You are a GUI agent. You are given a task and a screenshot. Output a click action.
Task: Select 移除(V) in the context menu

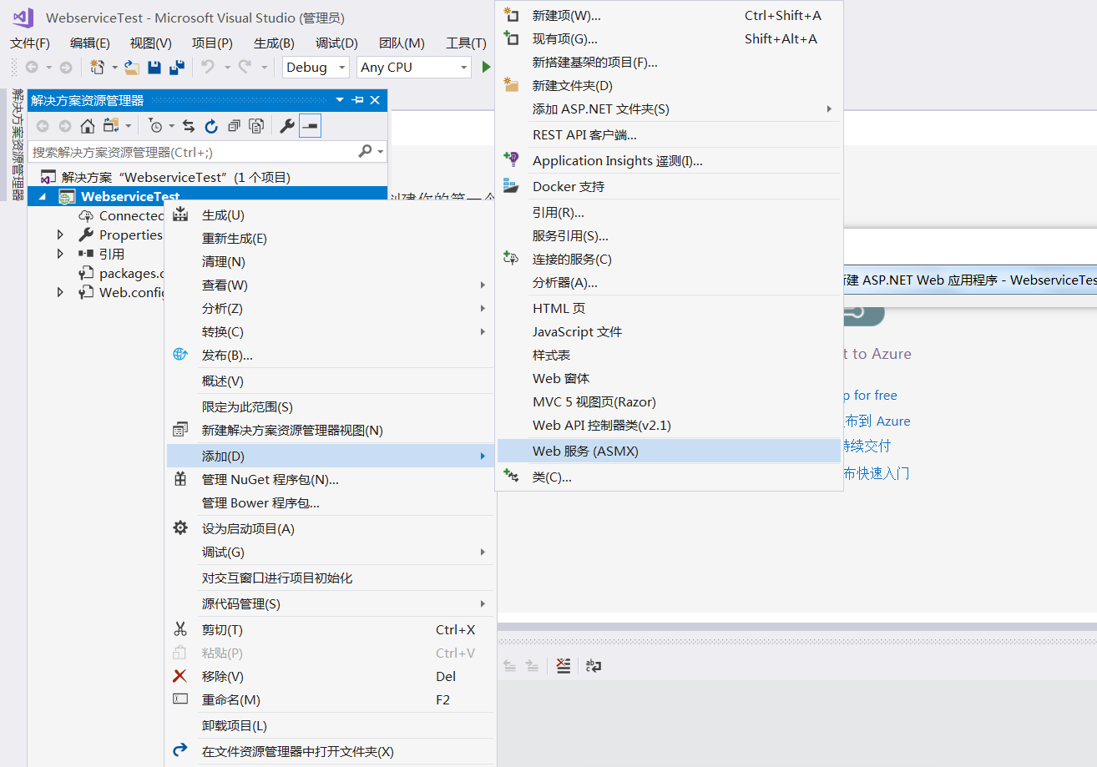tap(330, 676)
